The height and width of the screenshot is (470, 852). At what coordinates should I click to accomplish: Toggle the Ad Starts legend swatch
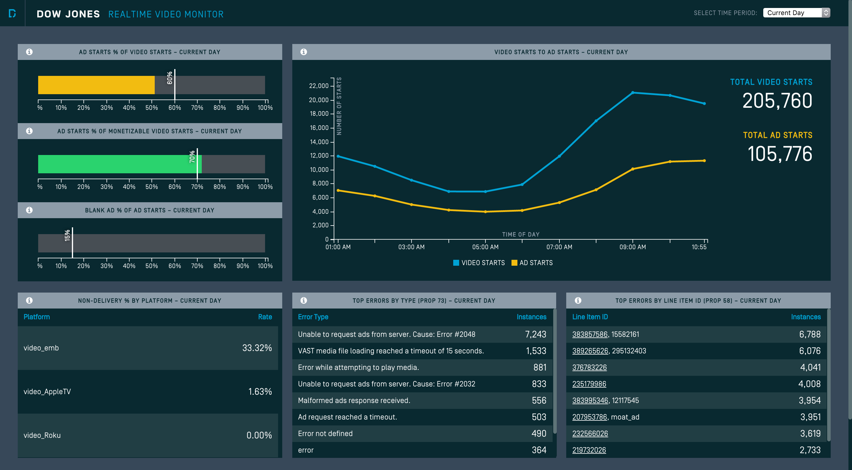point(514,263)
